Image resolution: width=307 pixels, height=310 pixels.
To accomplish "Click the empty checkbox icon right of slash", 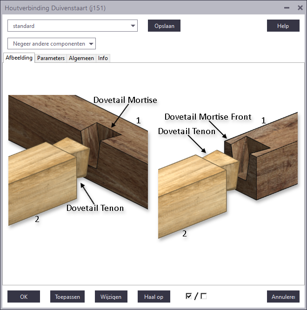I will [204, 296].
